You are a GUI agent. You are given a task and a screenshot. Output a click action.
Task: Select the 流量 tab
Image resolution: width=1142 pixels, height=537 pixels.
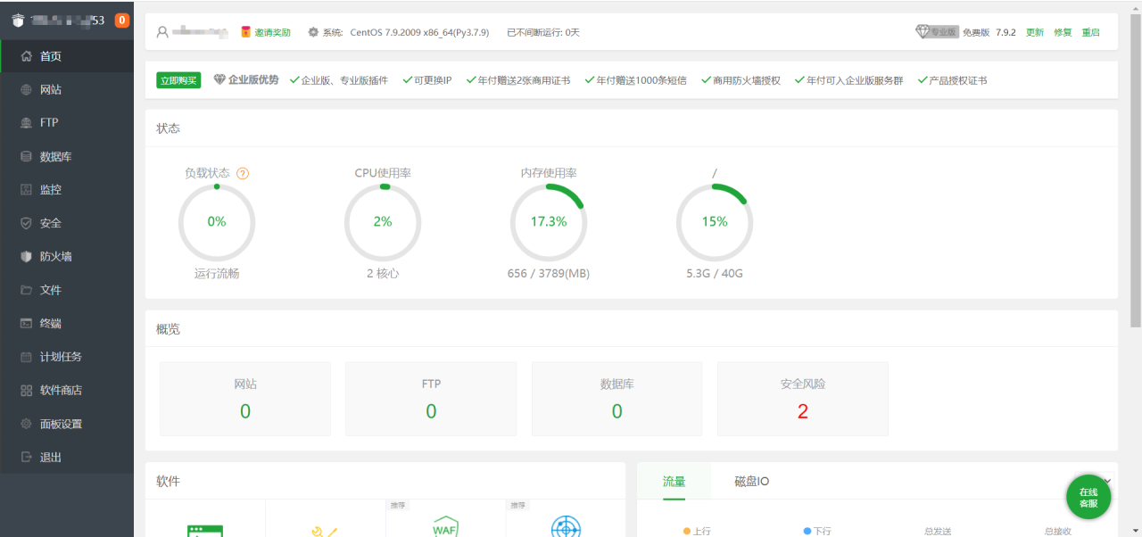click(x=674, y=481)
